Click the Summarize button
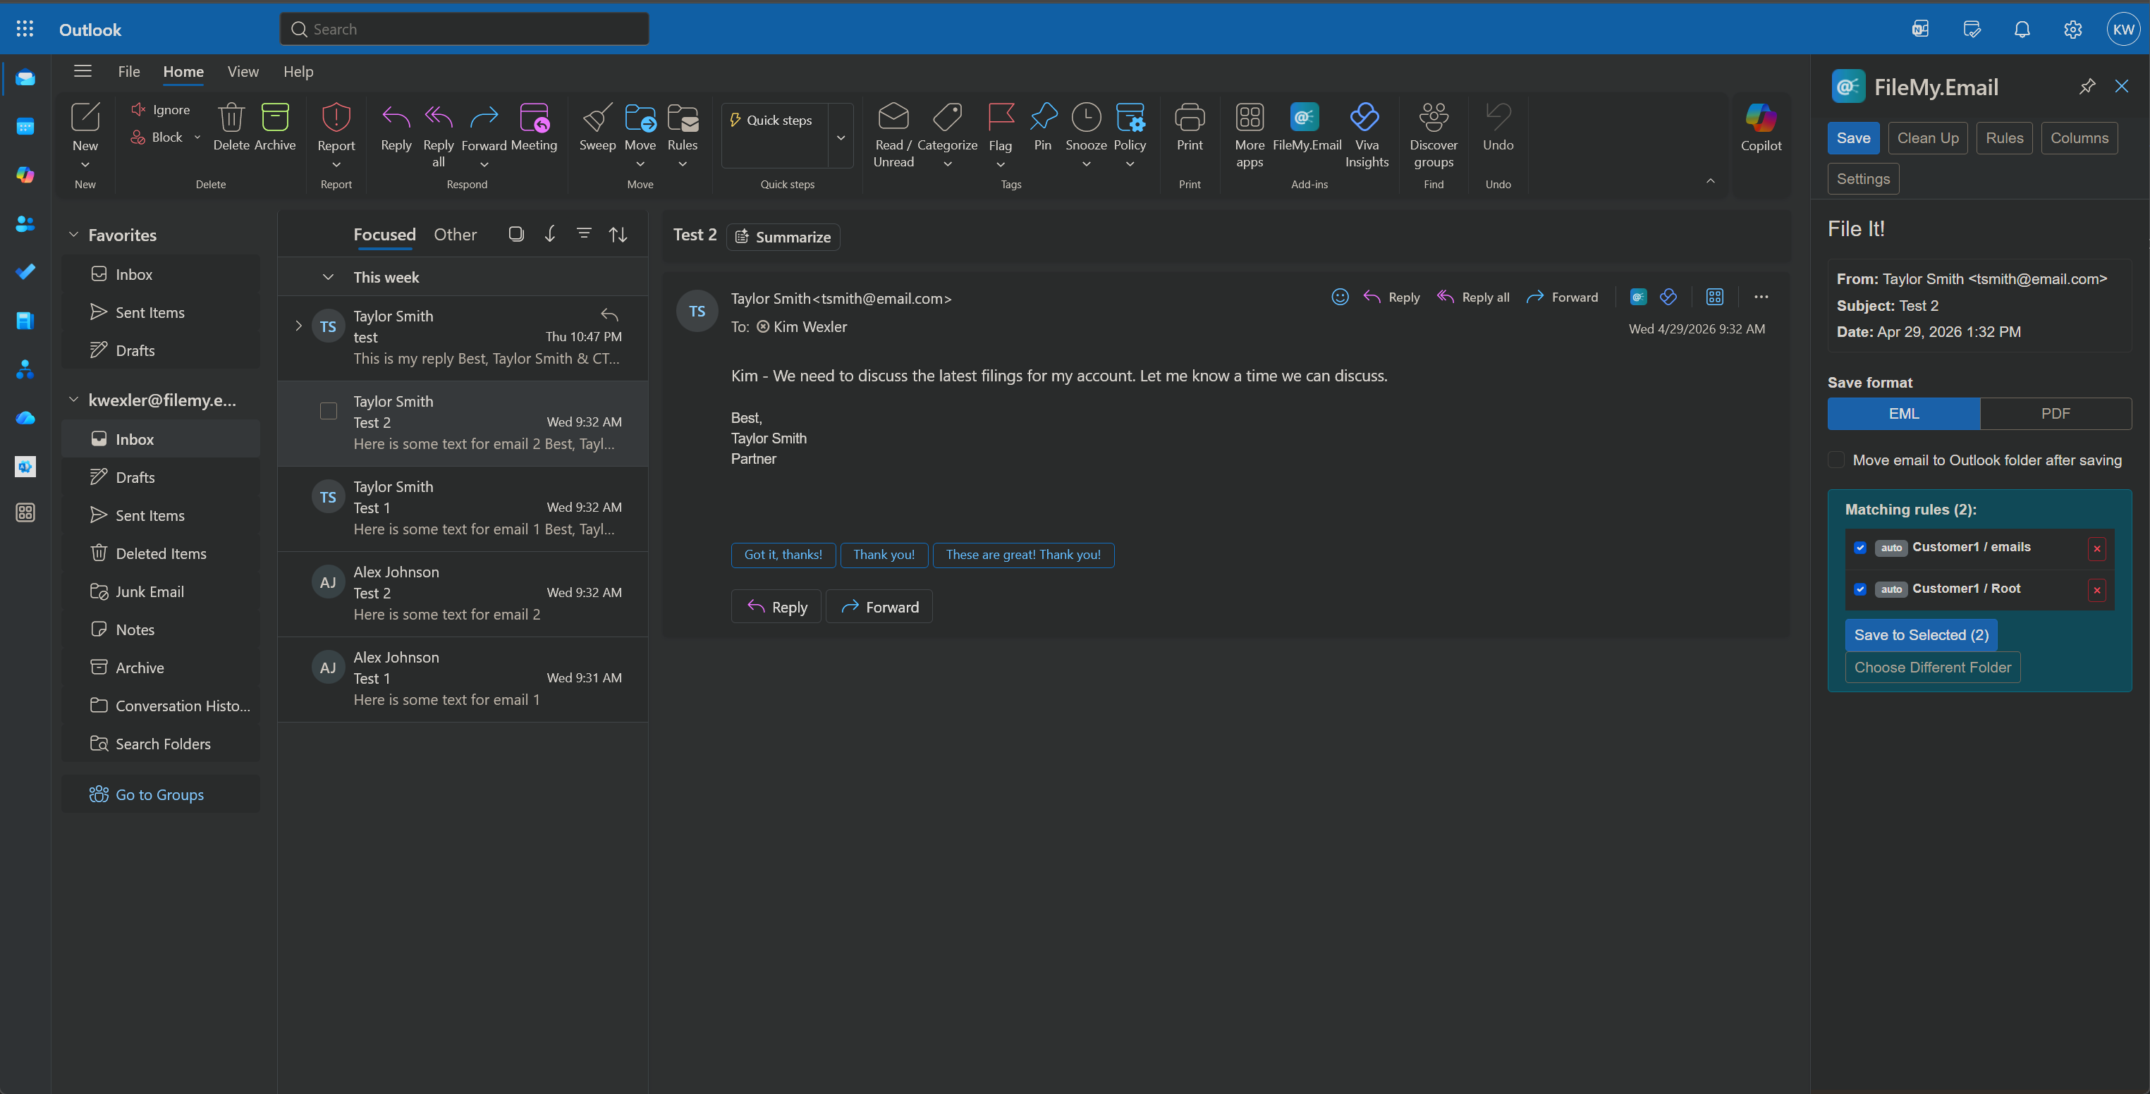 click(783, 237)
